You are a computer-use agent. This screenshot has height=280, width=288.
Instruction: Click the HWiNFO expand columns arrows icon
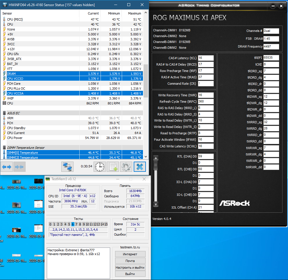pos(7,167)
